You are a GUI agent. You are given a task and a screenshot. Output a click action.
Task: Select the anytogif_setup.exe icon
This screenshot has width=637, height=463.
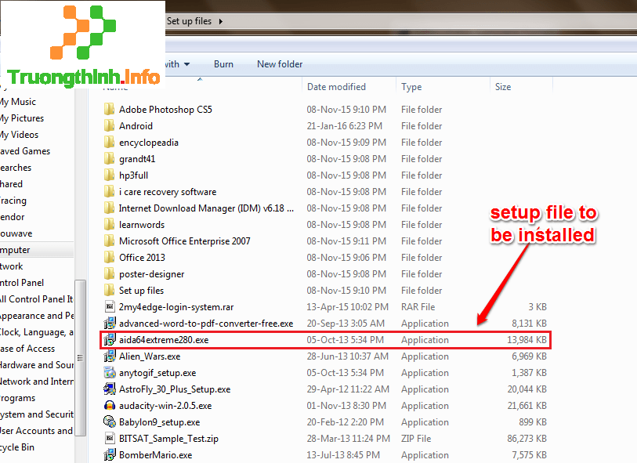point(109,372)
